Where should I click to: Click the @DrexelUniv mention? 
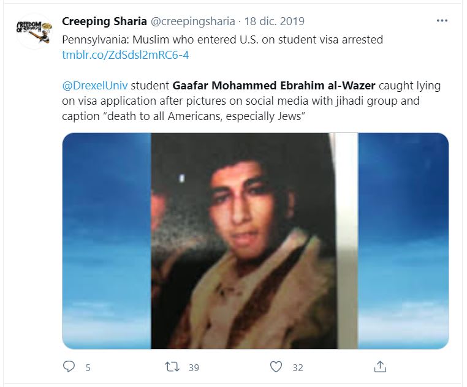tap(95, 86)
